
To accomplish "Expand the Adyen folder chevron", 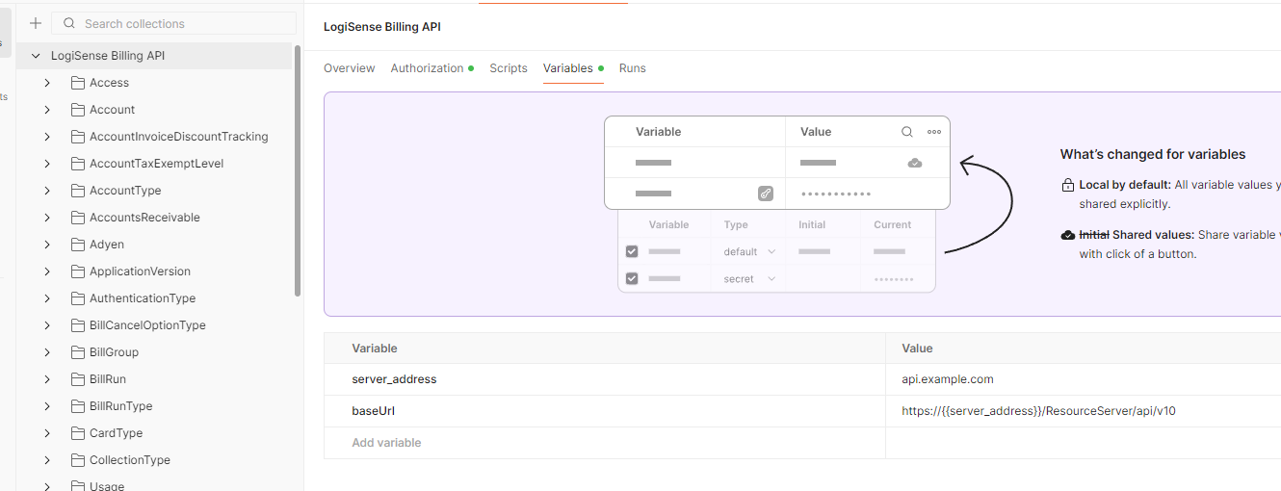I will 47,245.
